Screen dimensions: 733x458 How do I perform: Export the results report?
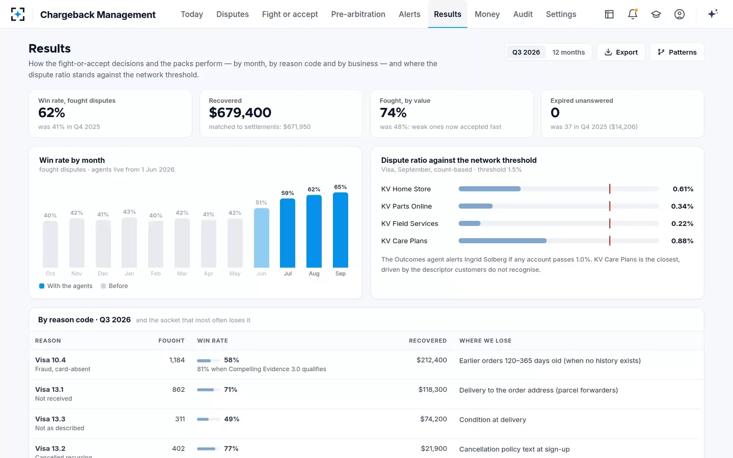621,52
